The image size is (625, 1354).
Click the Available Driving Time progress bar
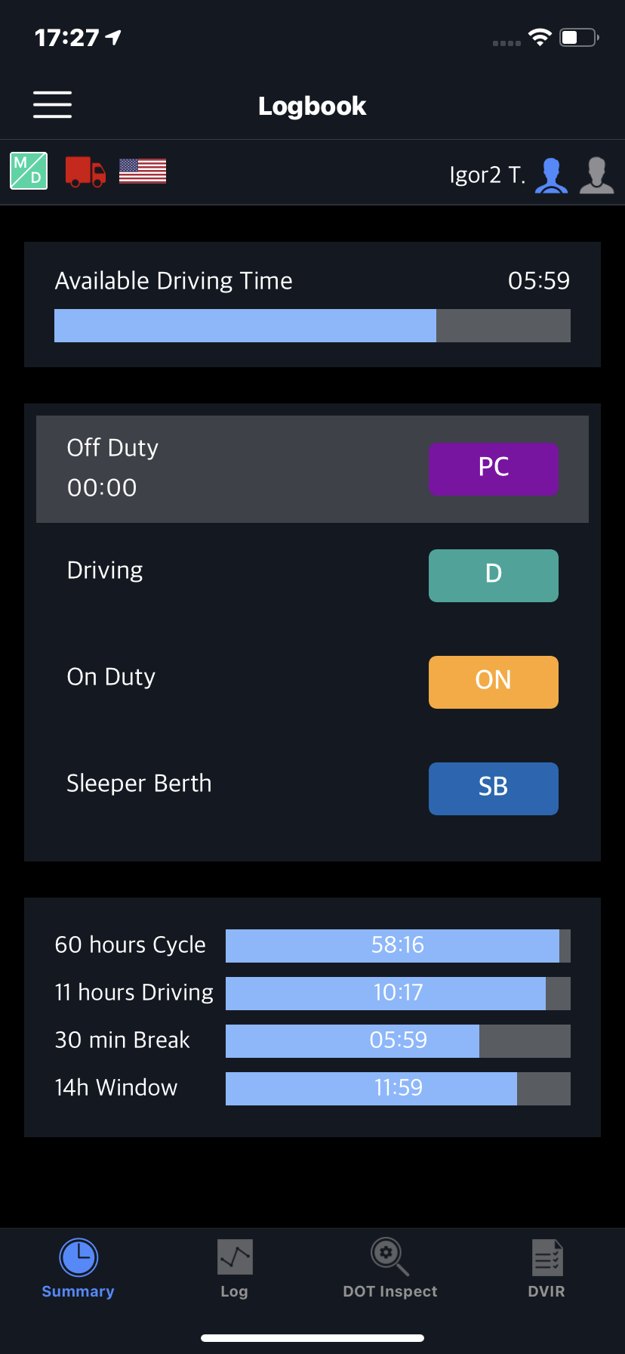(x=312, y=325)
